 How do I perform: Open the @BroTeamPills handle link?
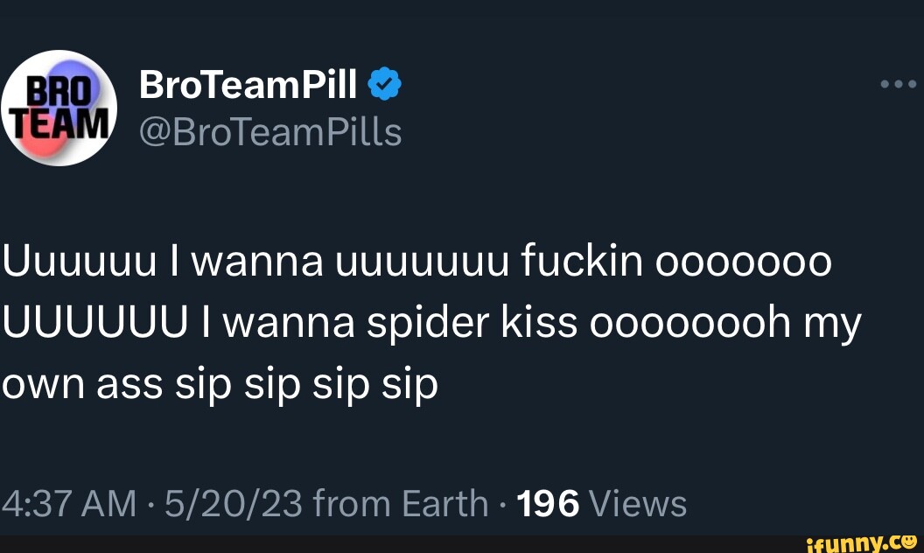click(x=270, y=133)
